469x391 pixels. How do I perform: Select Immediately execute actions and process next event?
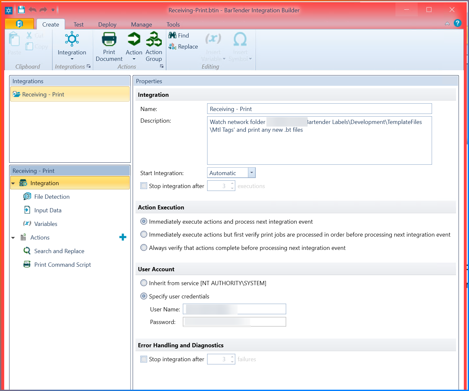click(x=144, y=221)
